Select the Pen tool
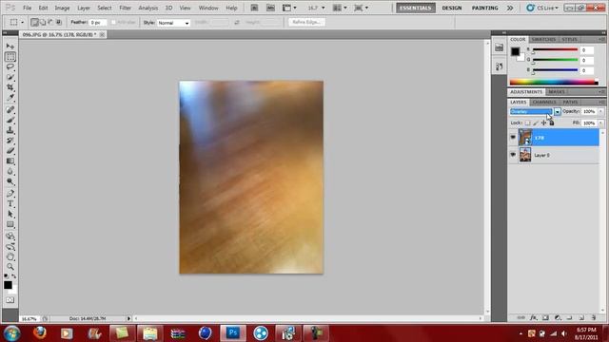Image resolution: width=609 pixels, height=342 pixels. pyautogui.click(x=10, y=194)
